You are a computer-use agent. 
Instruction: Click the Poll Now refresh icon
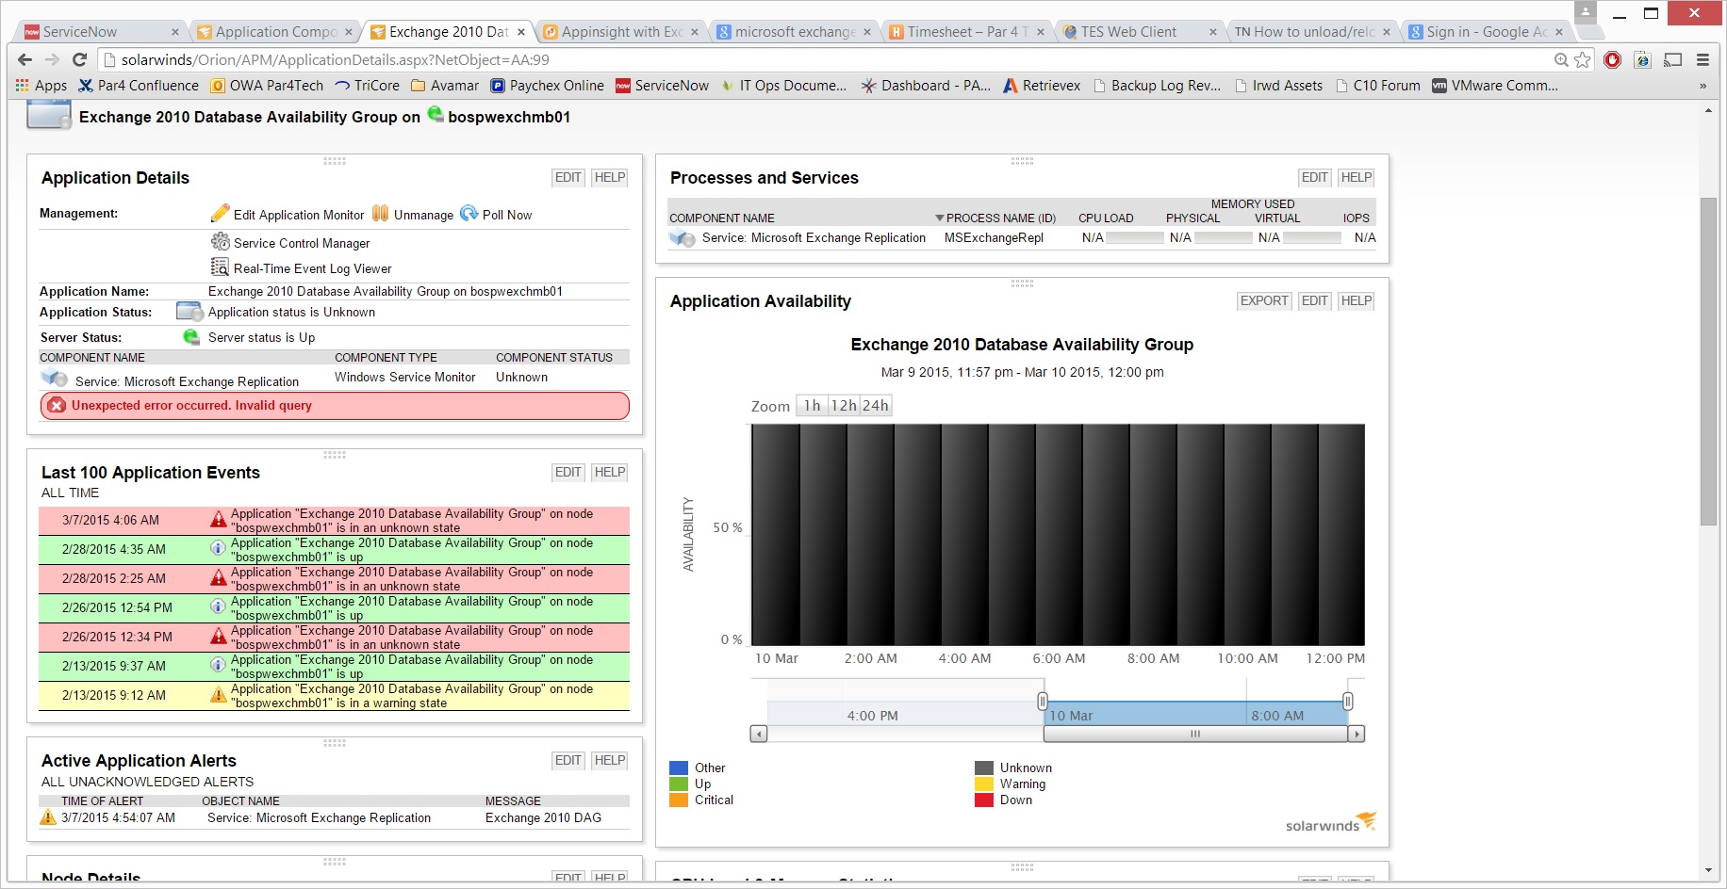click(469, 214)
